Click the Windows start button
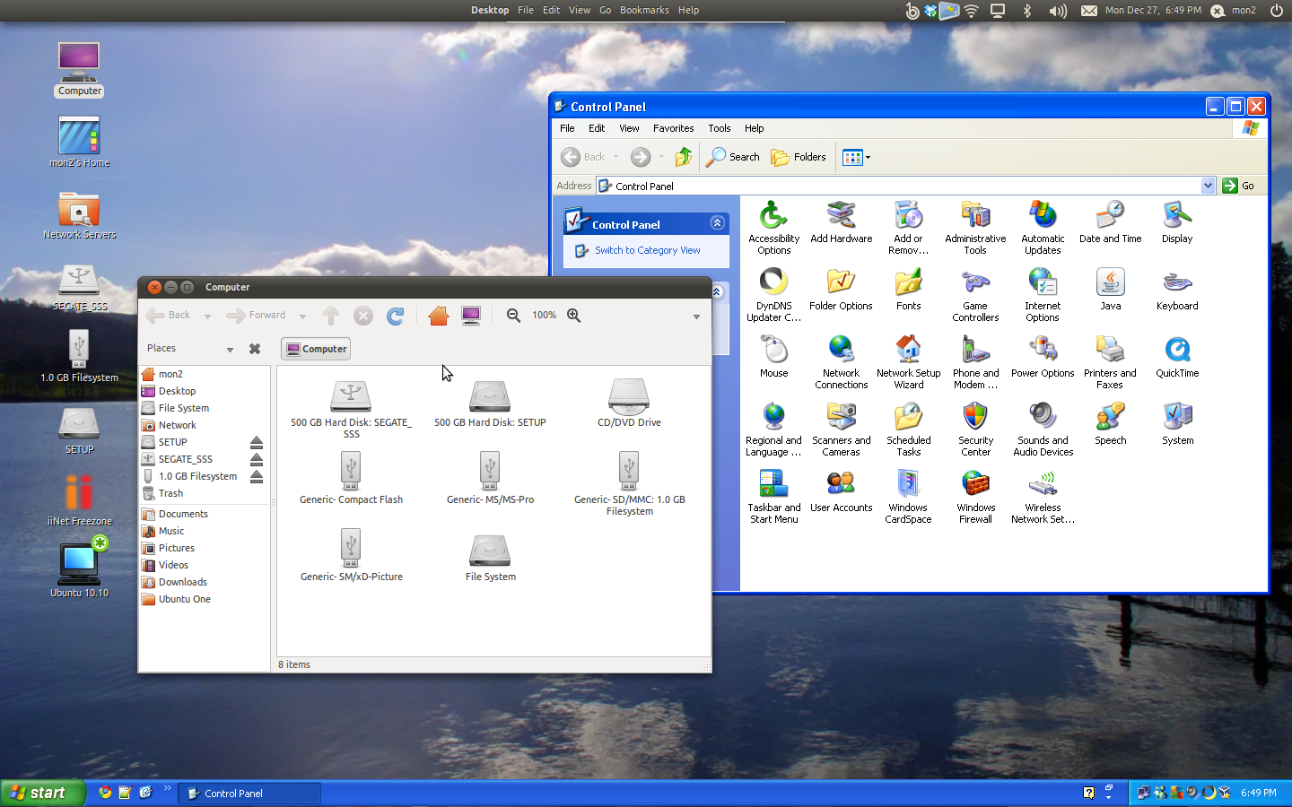 coord(41,793)
